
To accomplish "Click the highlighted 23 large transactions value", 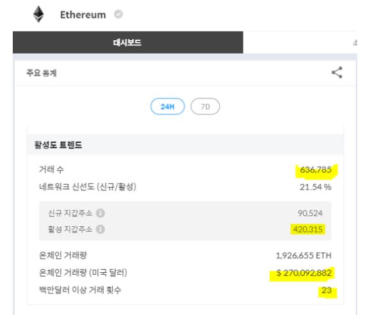I will [327, 290].
